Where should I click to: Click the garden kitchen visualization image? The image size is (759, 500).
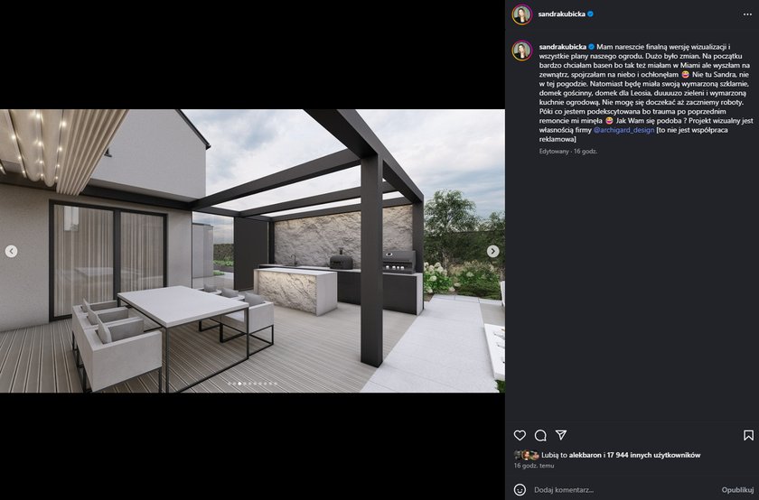(x=252, y=251)
